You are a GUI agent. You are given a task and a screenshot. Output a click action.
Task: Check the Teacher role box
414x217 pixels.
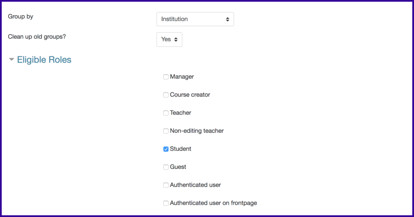[x=166, y=113]
